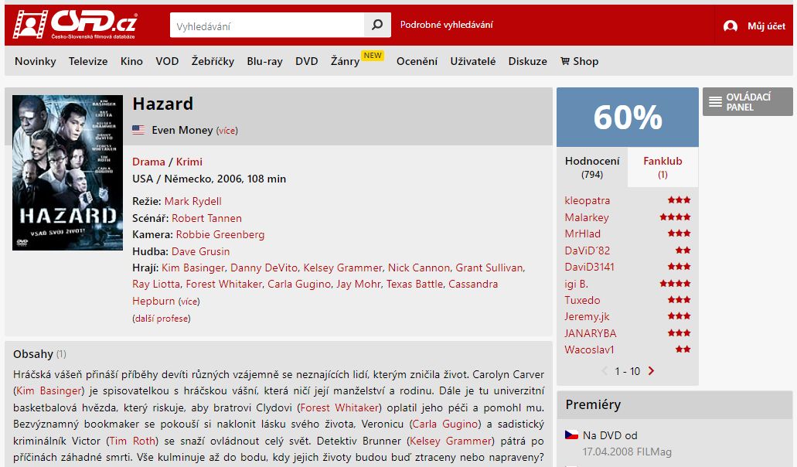Image resolution: width=797 pixels, height=467 pixels.
Task: Open the Žebříčky menu item
Action: [213, 61]
